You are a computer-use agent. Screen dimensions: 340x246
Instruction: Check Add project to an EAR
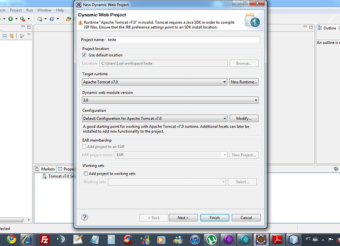coord(84,147)
